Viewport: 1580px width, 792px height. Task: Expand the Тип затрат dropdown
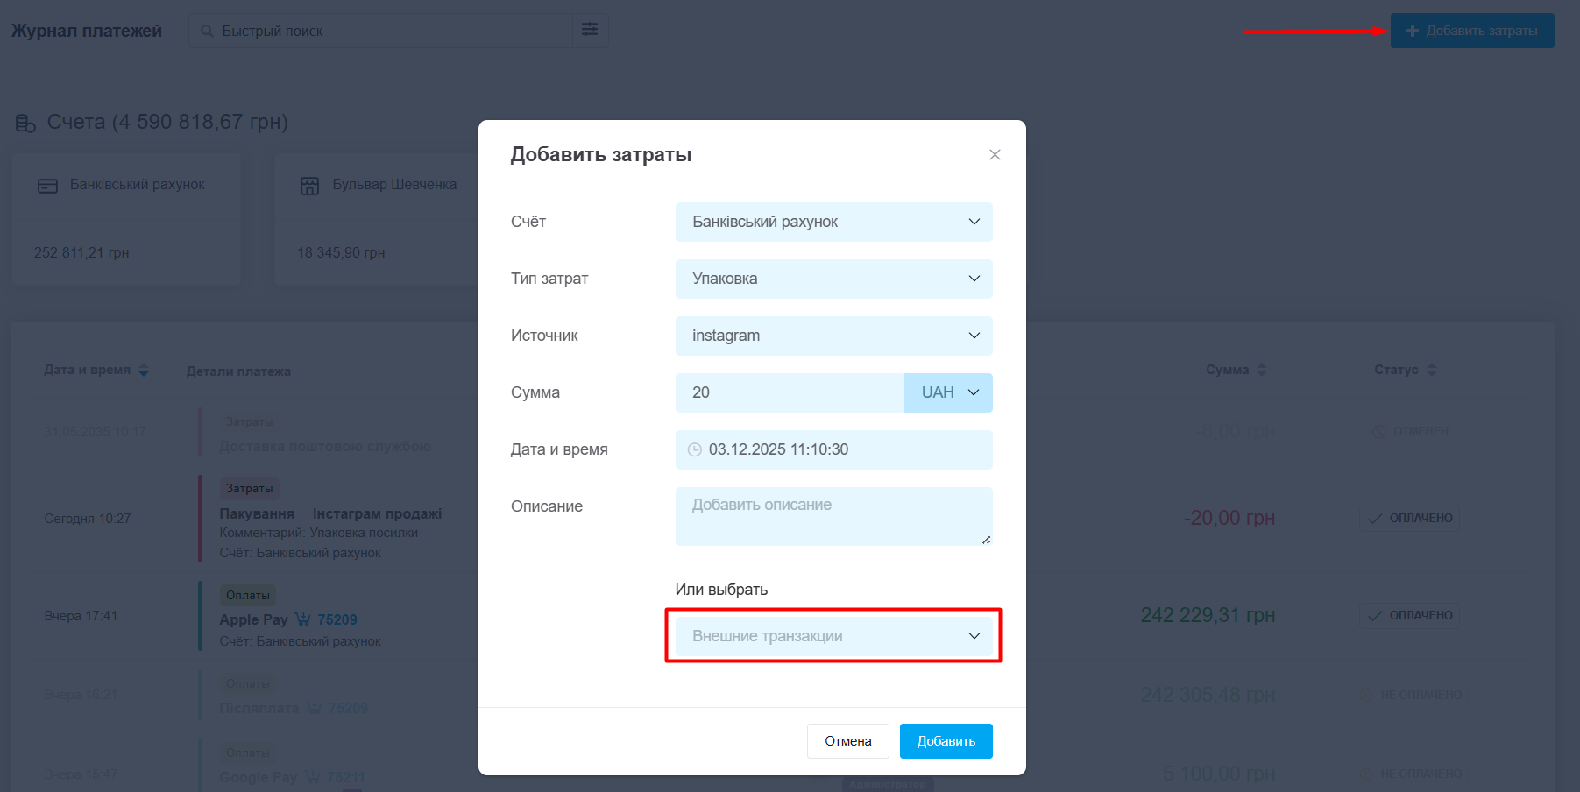pyautogui.click(x=833, y=279)
